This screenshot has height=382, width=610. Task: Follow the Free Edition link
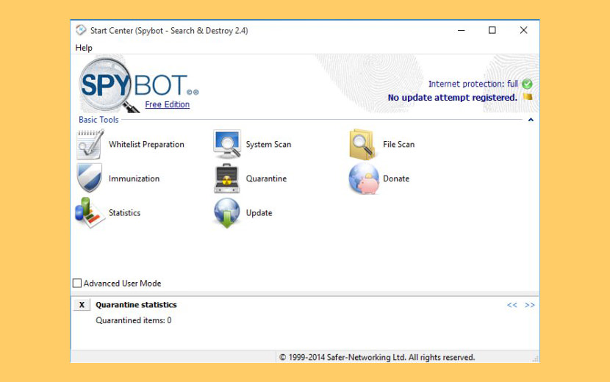click(168, 104)
